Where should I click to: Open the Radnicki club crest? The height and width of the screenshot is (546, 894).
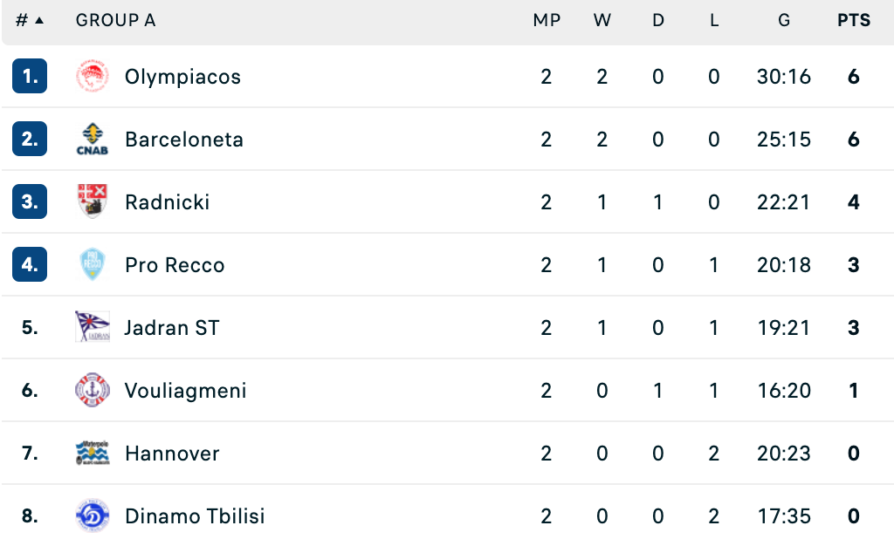tap(93, 201)
